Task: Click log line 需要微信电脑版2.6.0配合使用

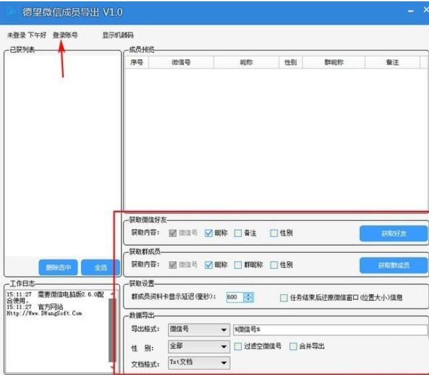Action: point(55,297)
